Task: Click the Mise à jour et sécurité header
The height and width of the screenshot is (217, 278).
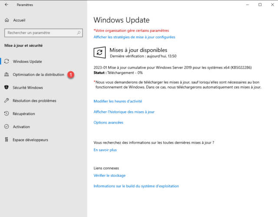Action: pyautogui.click(x=23, y=46)
